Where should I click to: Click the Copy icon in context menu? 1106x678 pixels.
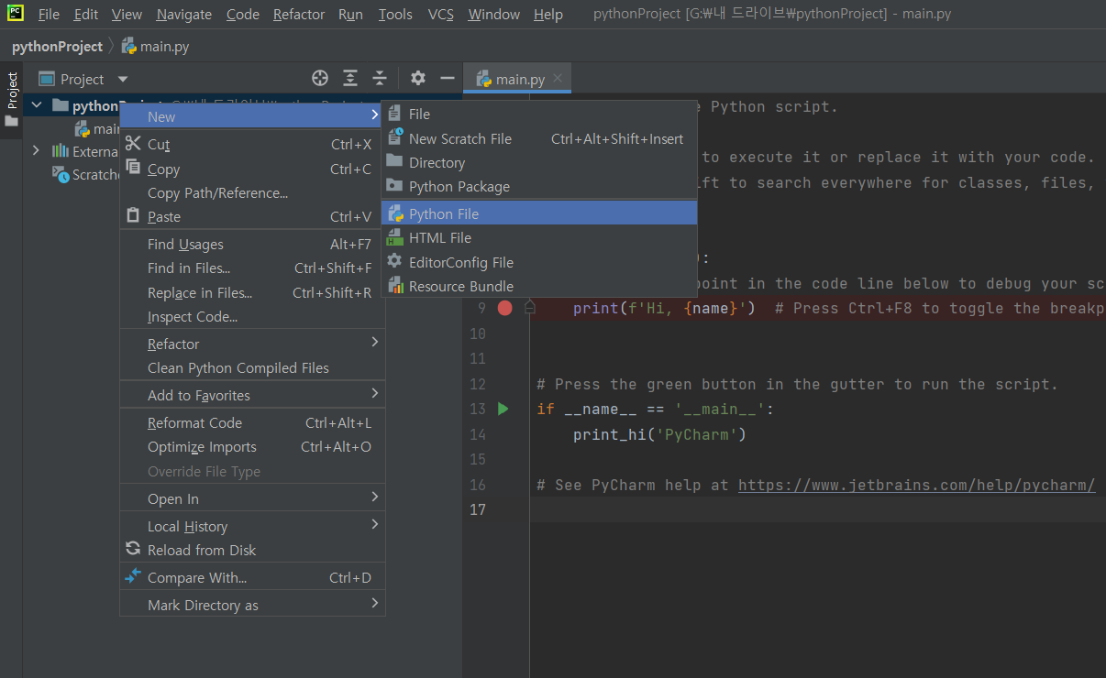coord(133,168)
